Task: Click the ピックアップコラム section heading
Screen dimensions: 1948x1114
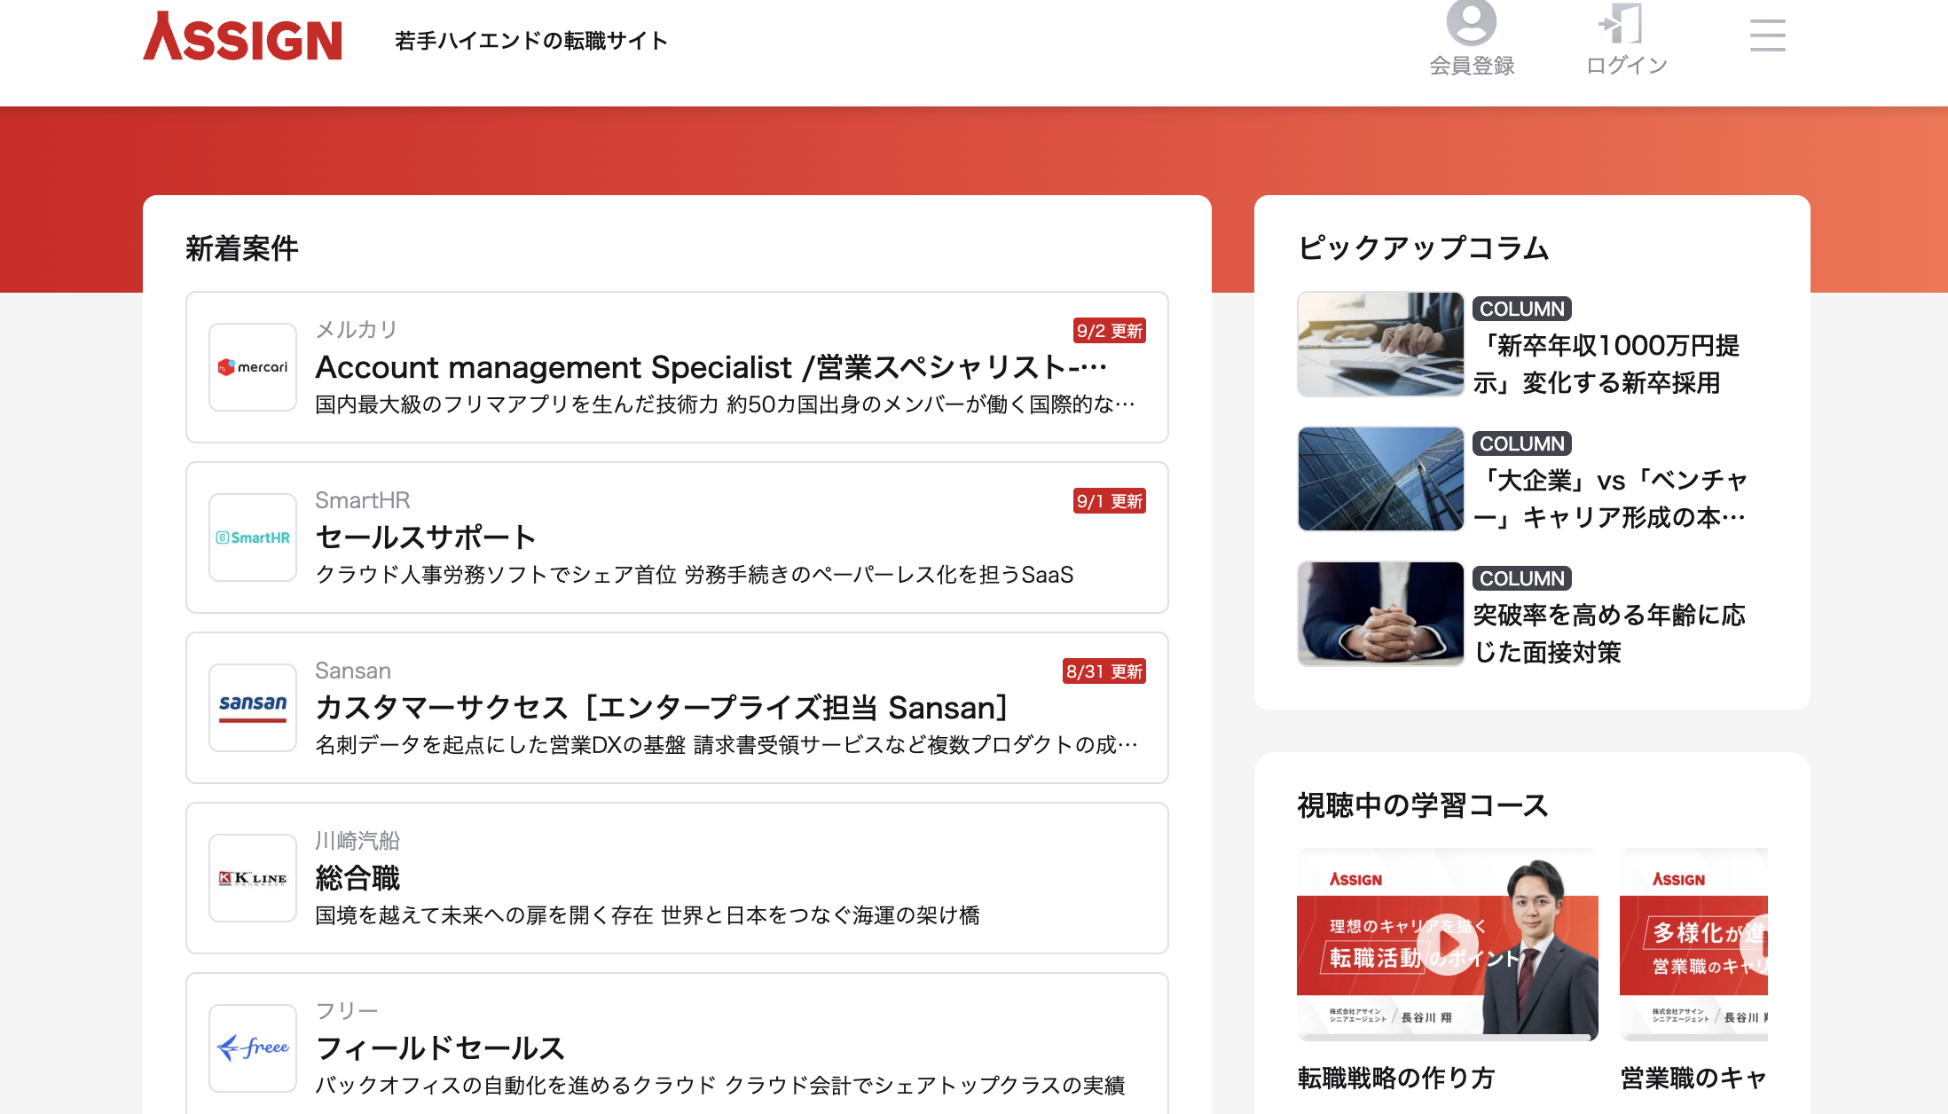Action: (x=1423, y=248)
